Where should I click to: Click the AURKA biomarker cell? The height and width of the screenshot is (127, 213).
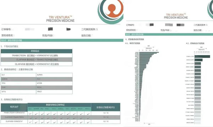click(x=54, y=75)
